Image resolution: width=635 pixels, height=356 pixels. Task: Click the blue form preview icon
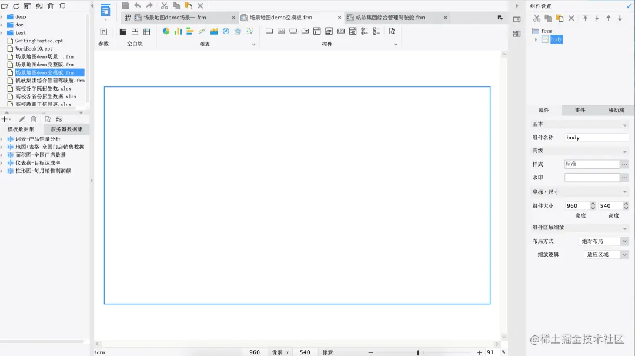[105, 10]
